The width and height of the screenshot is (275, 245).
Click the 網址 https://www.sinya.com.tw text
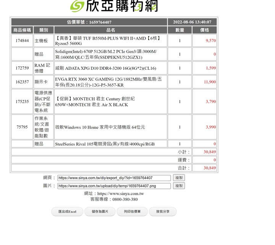tap(114, 194)
